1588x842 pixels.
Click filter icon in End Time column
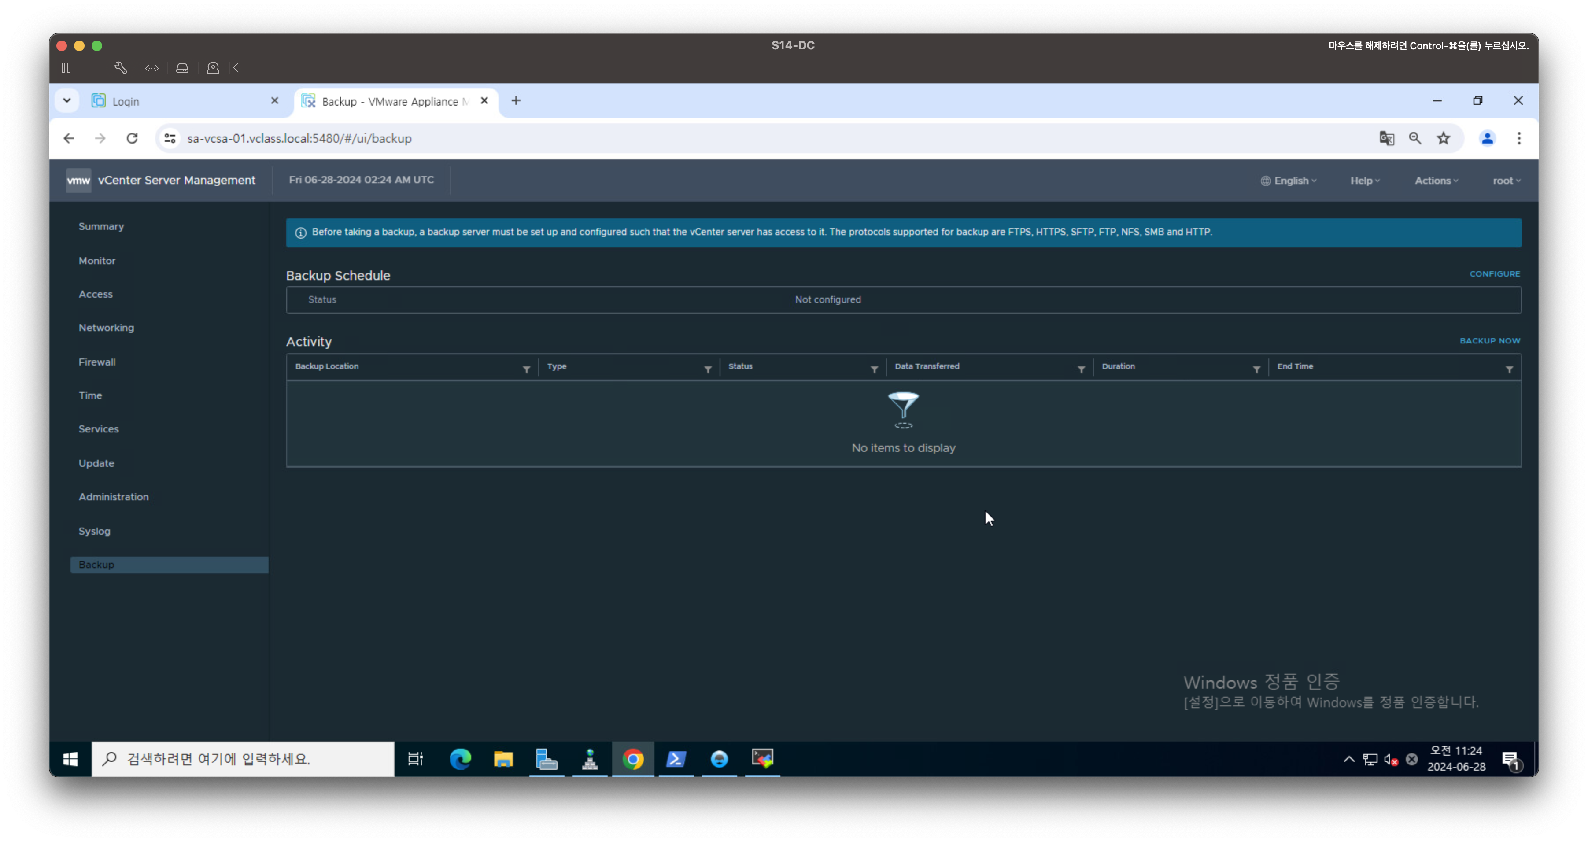point(1509,369)
